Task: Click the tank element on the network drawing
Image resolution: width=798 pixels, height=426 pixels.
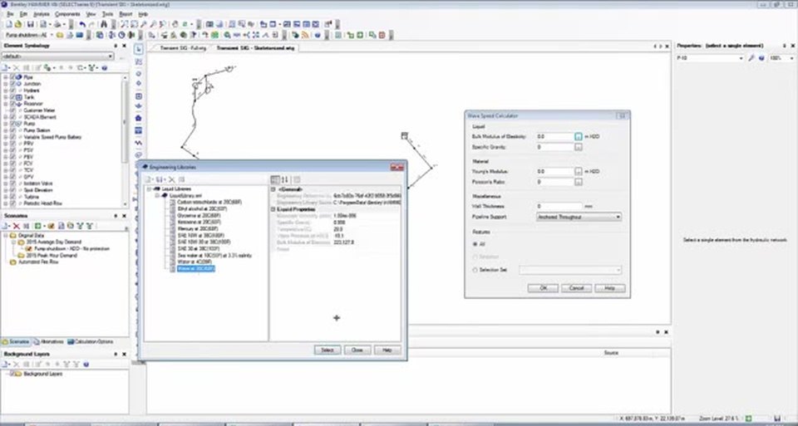Action: point(404,135)
